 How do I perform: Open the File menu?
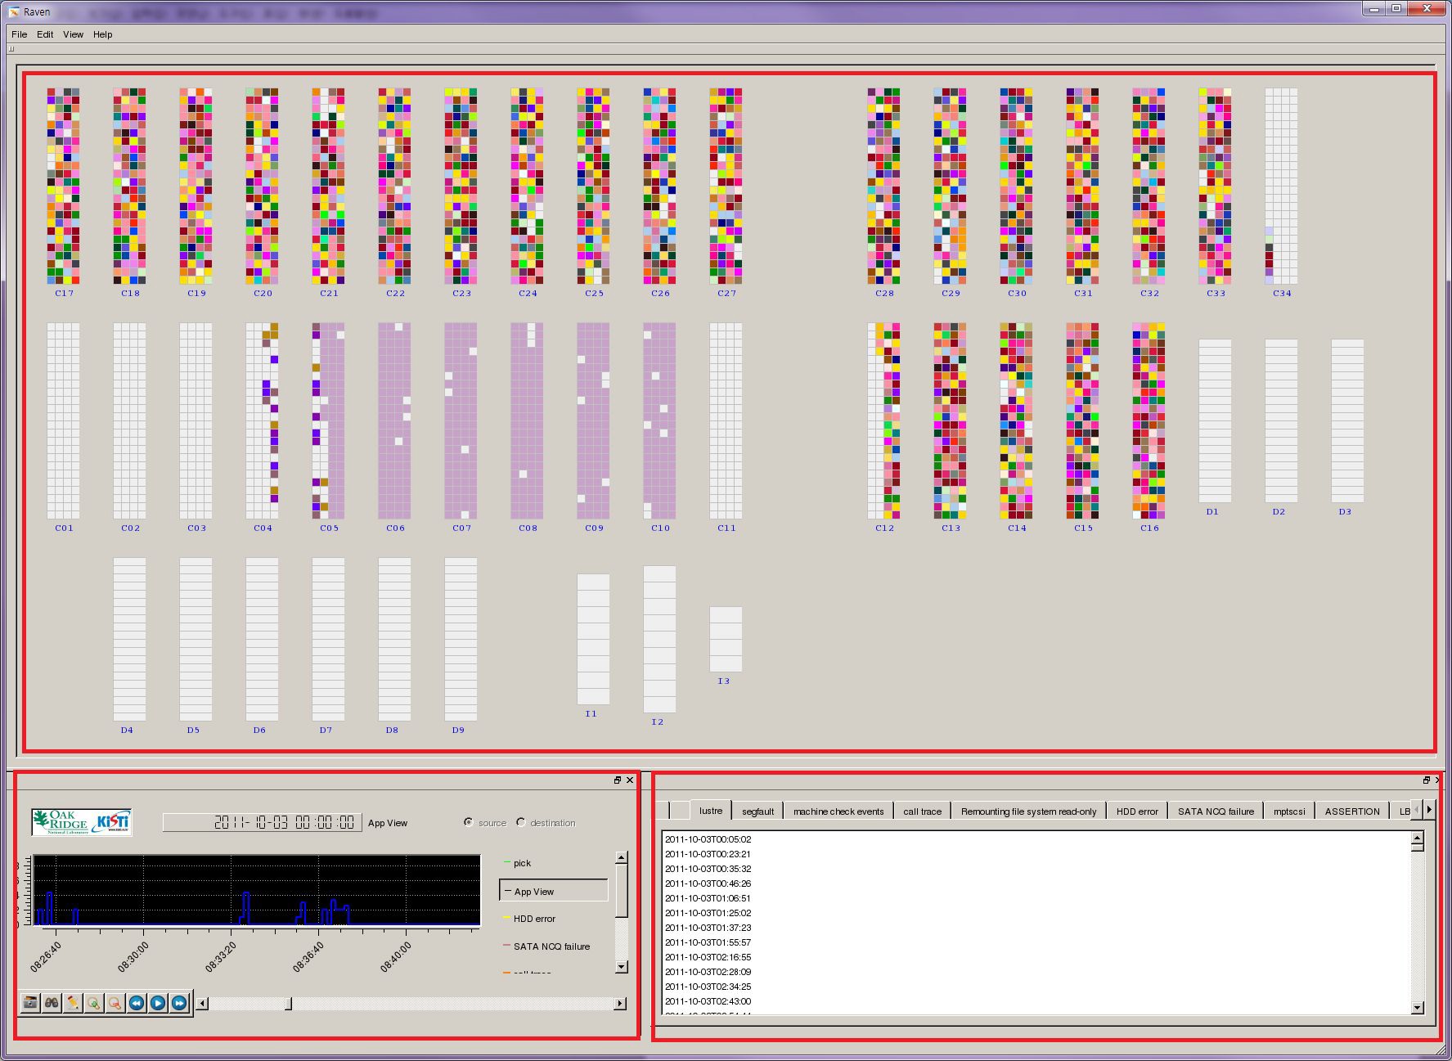pos(20,34)
